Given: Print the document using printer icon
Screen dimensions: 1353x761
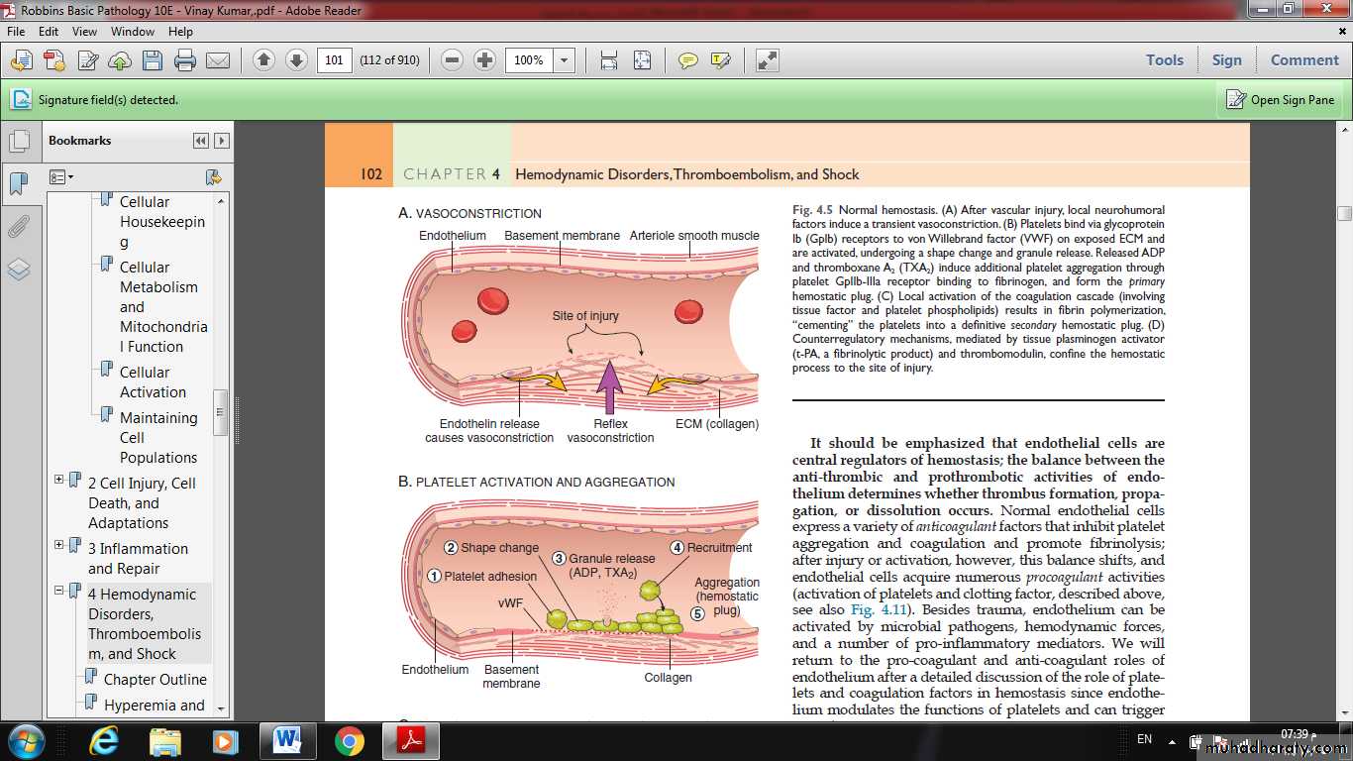Looking at the screenshot, I should point(184,60).
